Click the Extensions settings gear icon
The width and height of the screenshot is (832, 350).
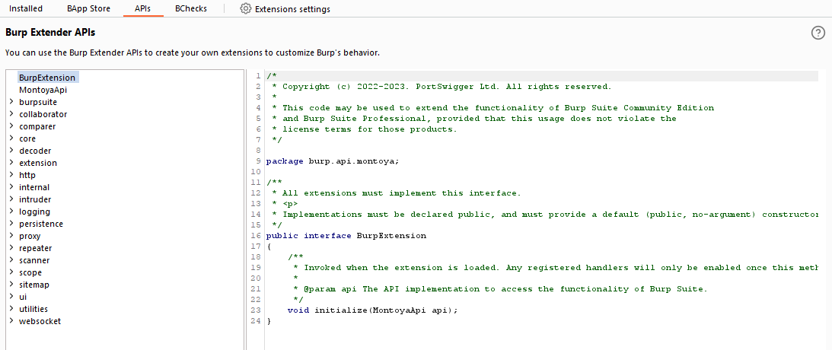245,9
